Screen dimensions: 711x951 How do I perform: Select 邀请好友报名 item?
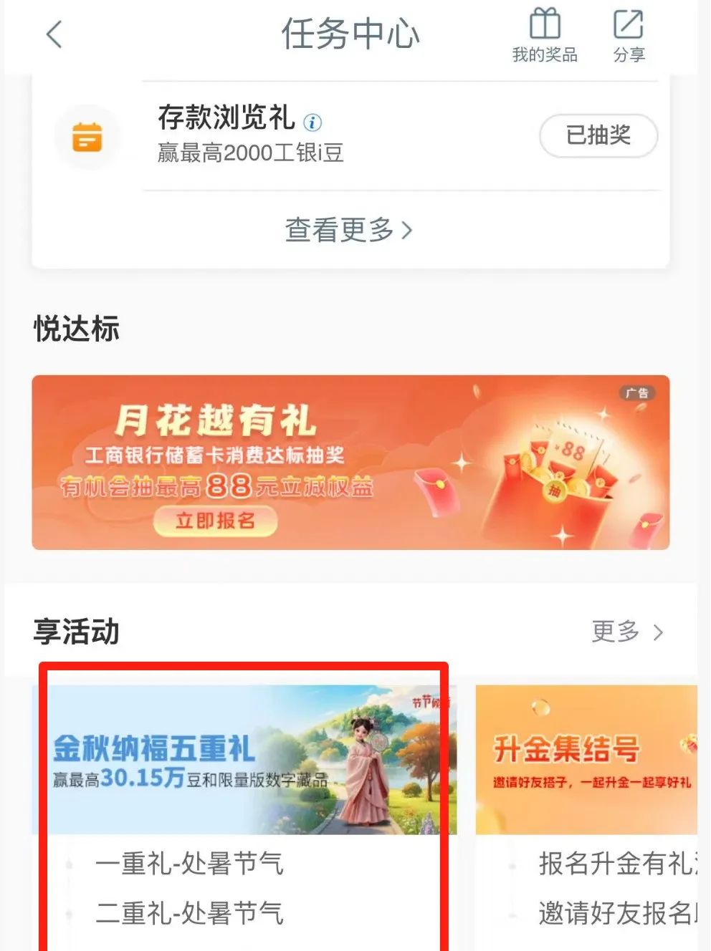point(618,913)
